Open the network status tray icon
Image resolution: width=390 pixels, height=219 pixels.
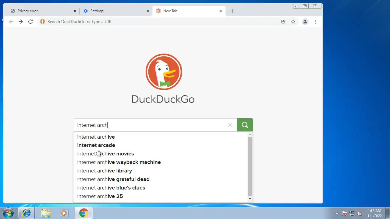[352, 213]
